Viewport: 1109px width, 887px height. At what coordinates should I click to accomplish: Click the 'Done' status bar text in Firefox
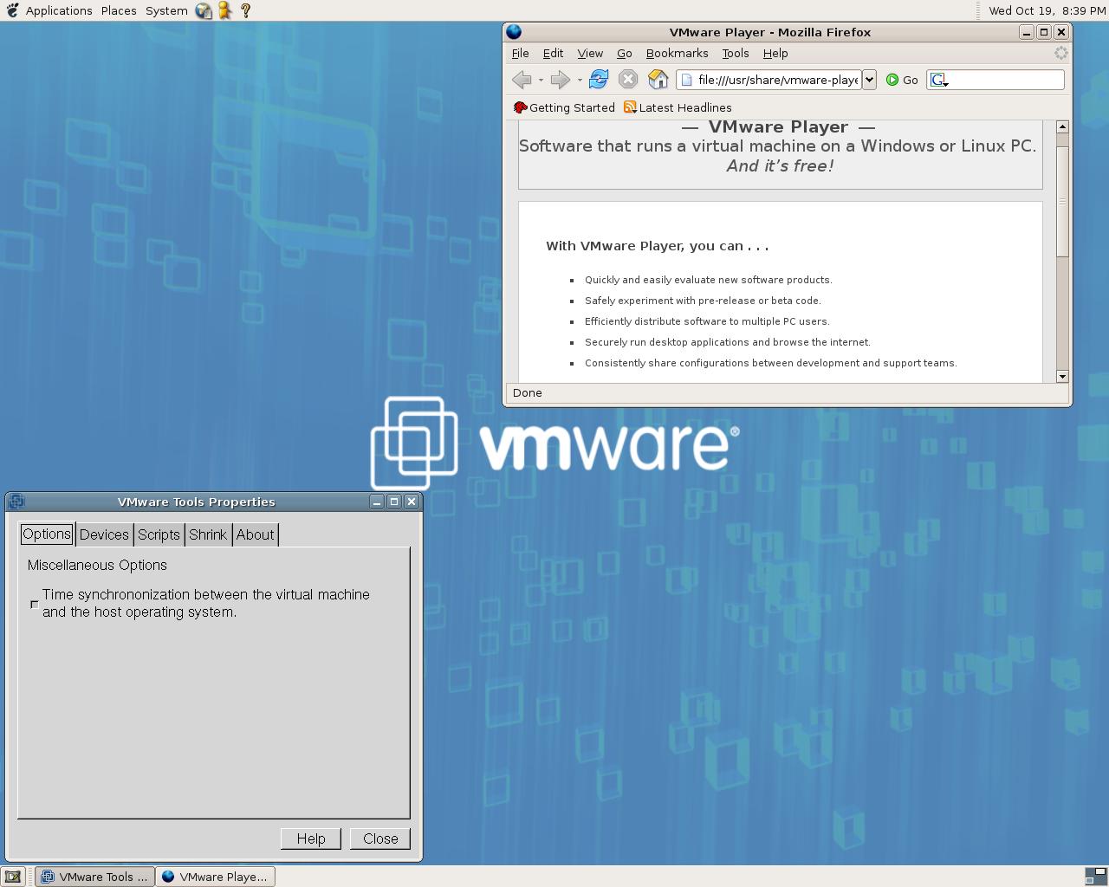528,393
